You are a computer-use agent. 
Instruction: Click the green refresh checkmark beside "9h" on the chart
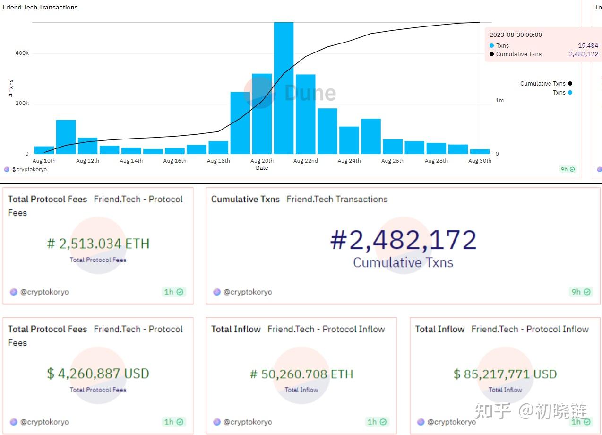point(571,169)
